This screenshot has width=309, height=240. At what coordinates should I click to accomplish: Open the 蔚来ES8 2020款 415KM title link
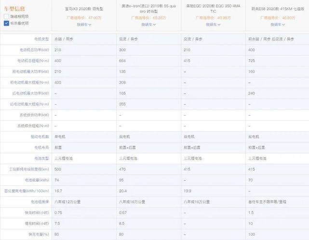coord(278,9)
